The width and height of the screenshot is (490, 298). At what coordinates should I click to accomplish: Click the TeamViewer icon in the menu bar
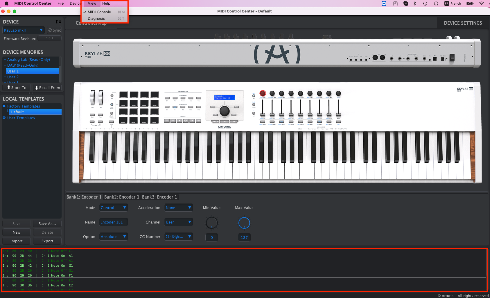pyautogui.click(x=384, y=3)
